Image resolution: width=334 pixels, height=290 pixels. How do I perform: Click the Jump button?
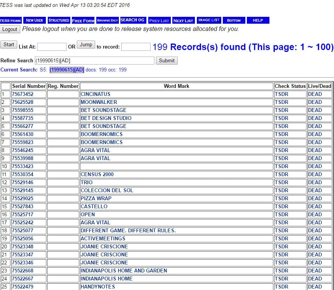pos(86,45)
